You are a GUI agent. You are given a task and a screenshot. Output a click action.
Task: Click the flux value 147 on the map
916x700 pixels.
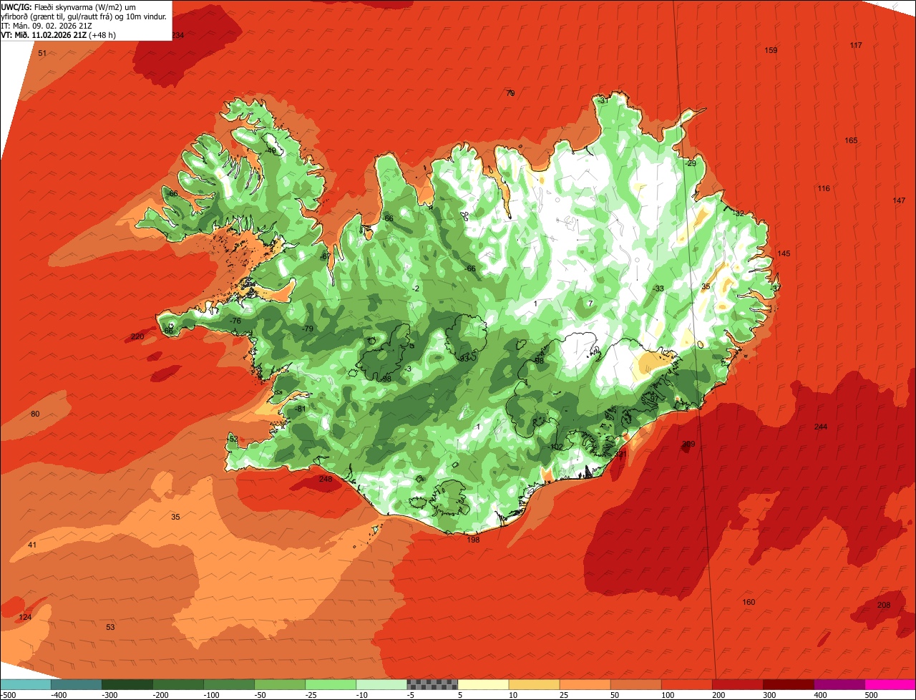coord(899,200)
